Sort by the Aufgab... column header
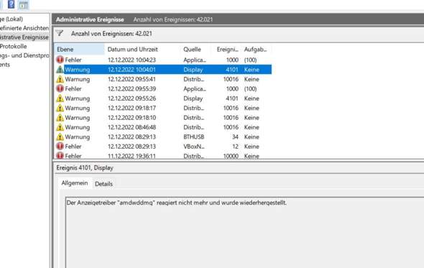The height and width of the screenshot is (268, 424). pos(256,50)
